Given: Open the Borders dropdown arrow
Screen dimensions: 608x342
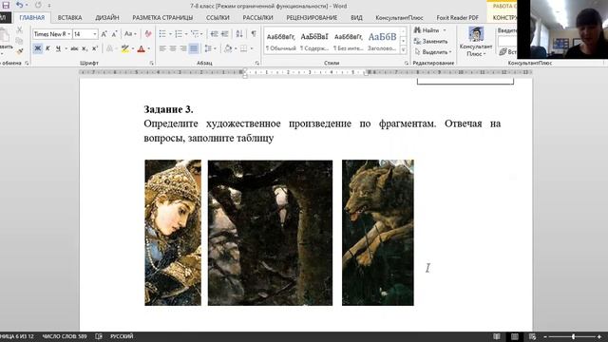Looking at the screenshot, I should pos(252,48).
